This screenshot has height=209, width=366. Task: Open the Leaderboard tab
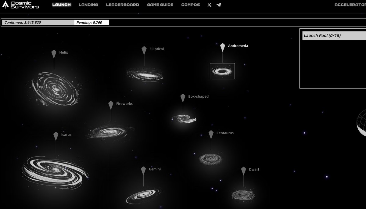[x=122, y=5]
